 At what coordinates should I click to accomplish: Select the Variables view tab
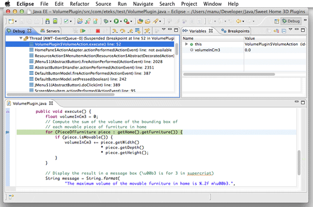point(197,31)
